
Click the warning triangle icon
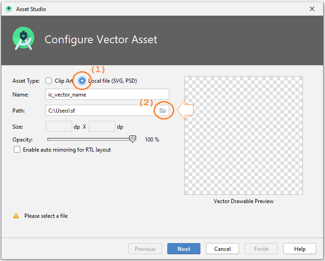tap(16, 216)
